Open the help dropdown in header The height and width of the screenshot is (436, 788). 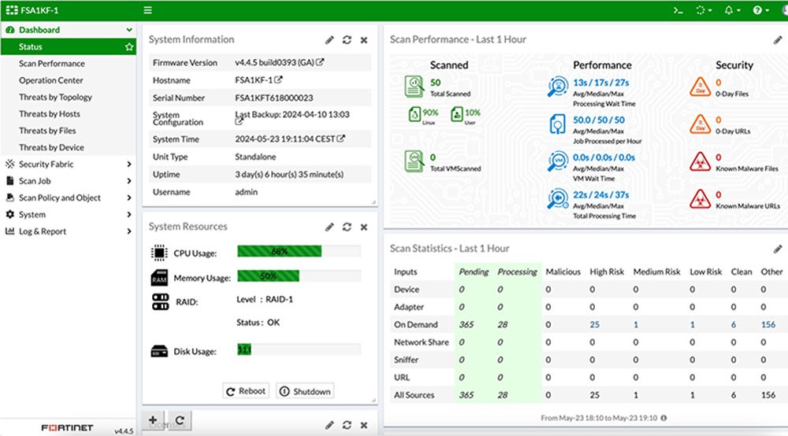760,10
